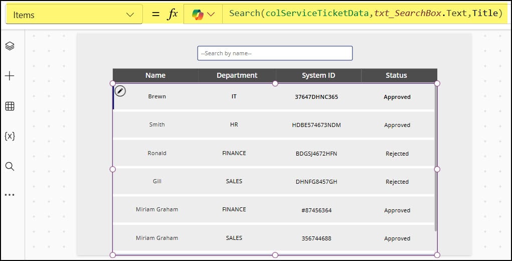Screen dimensions: 512x261
Task: Open the more options ellipsis in sidebar
Action: (10, 195)
